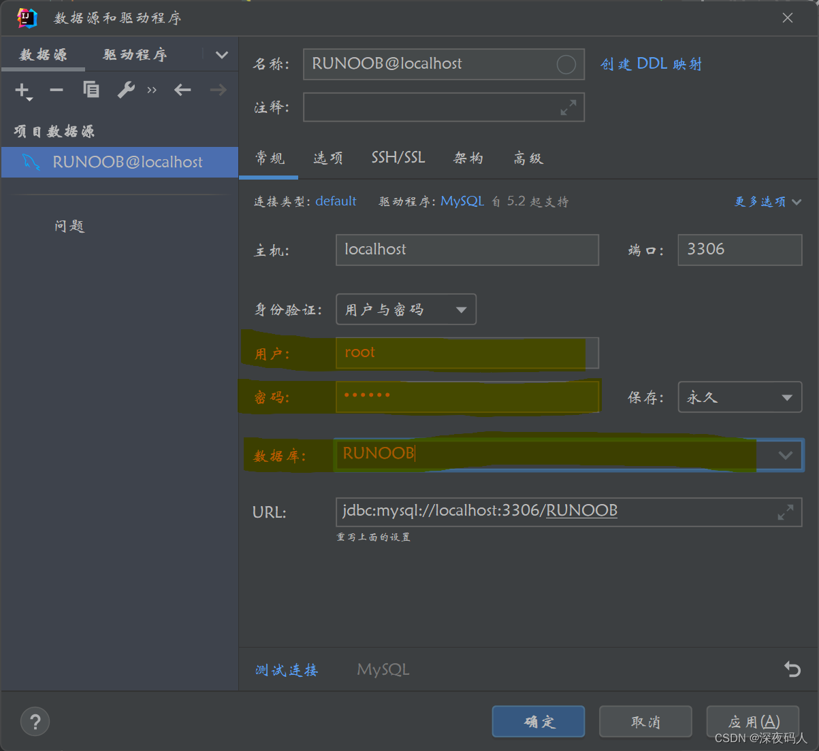Open the 身份验证 dropdown

pyautogui.click(x=406, y=310)
